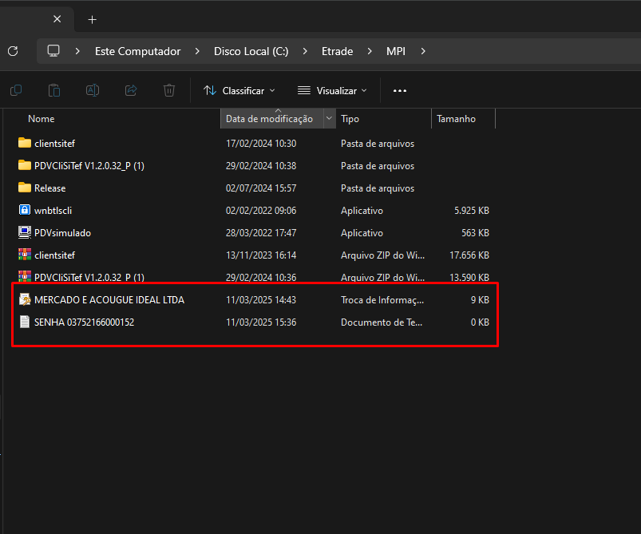Open new tab with plus button
The image size is (641, 534).
pyautogui.click(x=93, y=19)
